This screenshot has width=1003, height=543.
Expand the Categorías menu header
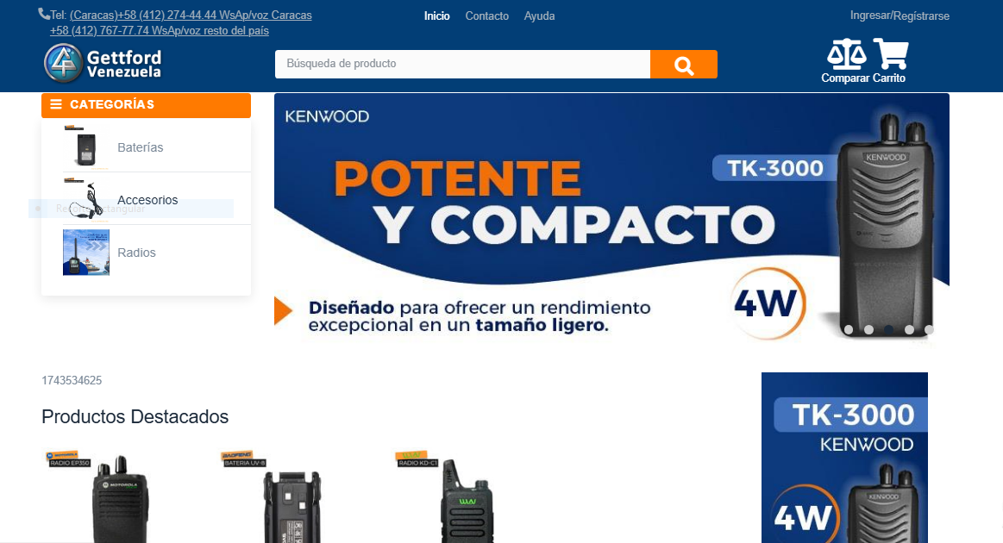(146, 105)
